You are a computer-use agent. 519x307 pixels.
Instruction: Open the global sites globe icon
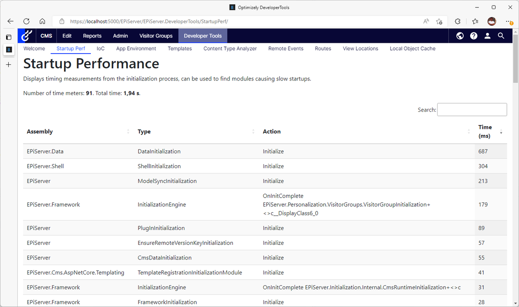(460, 36)
